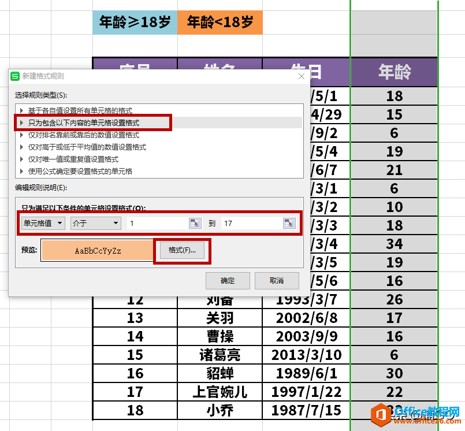Click the age cell showing 15
The width and height of the screenshot is (465, 431).
pos(394,114)
